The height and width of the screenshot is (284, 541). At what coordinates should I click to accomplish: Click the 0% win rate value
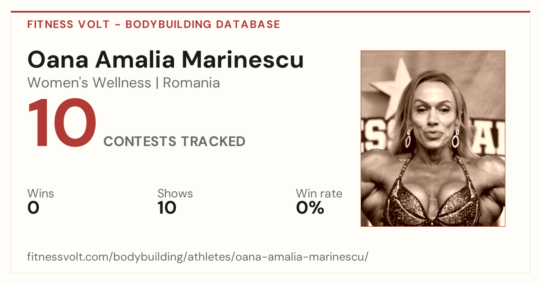310,208
